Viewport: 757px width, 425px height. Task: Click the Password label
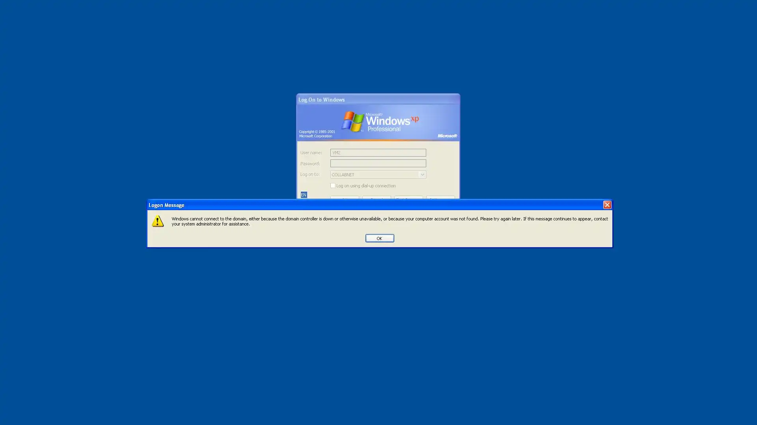310,164
